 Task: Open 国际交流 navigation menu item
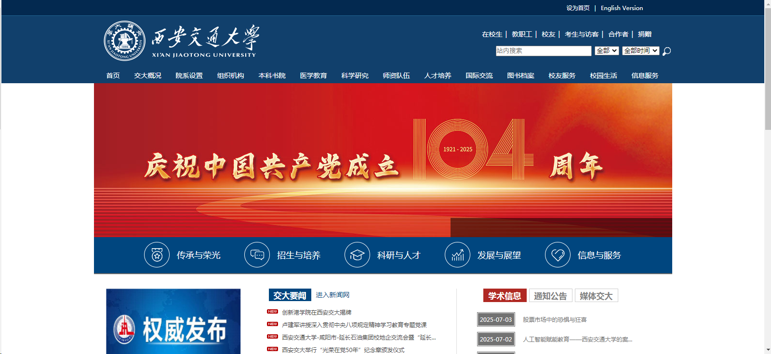point(479,76)
